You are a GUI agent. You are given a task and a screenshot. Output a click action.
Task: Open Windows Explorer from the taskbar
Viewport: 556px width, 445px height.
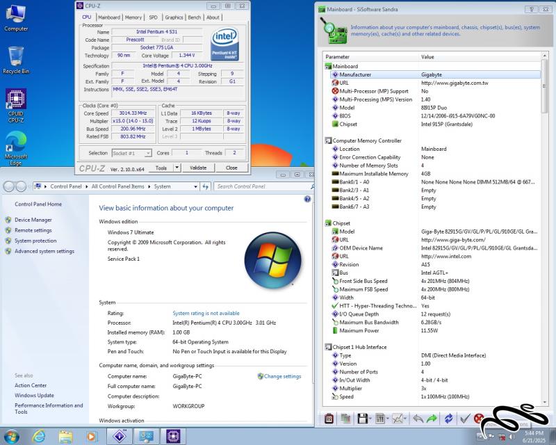(65, 436)
